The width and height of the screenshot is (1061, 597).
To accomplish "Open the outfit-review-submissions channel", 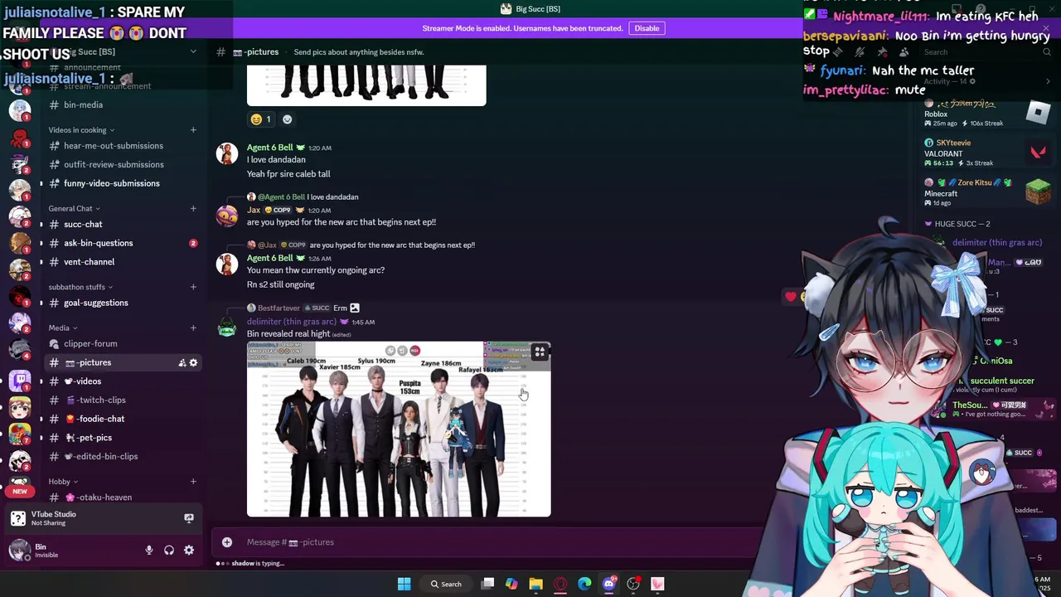I will [123, 164].
